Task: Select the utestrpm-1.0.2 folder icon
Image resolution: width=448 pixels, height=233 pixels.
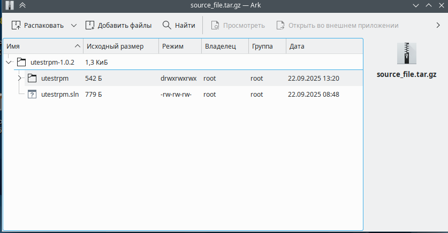Action: [x=21, y=62]
